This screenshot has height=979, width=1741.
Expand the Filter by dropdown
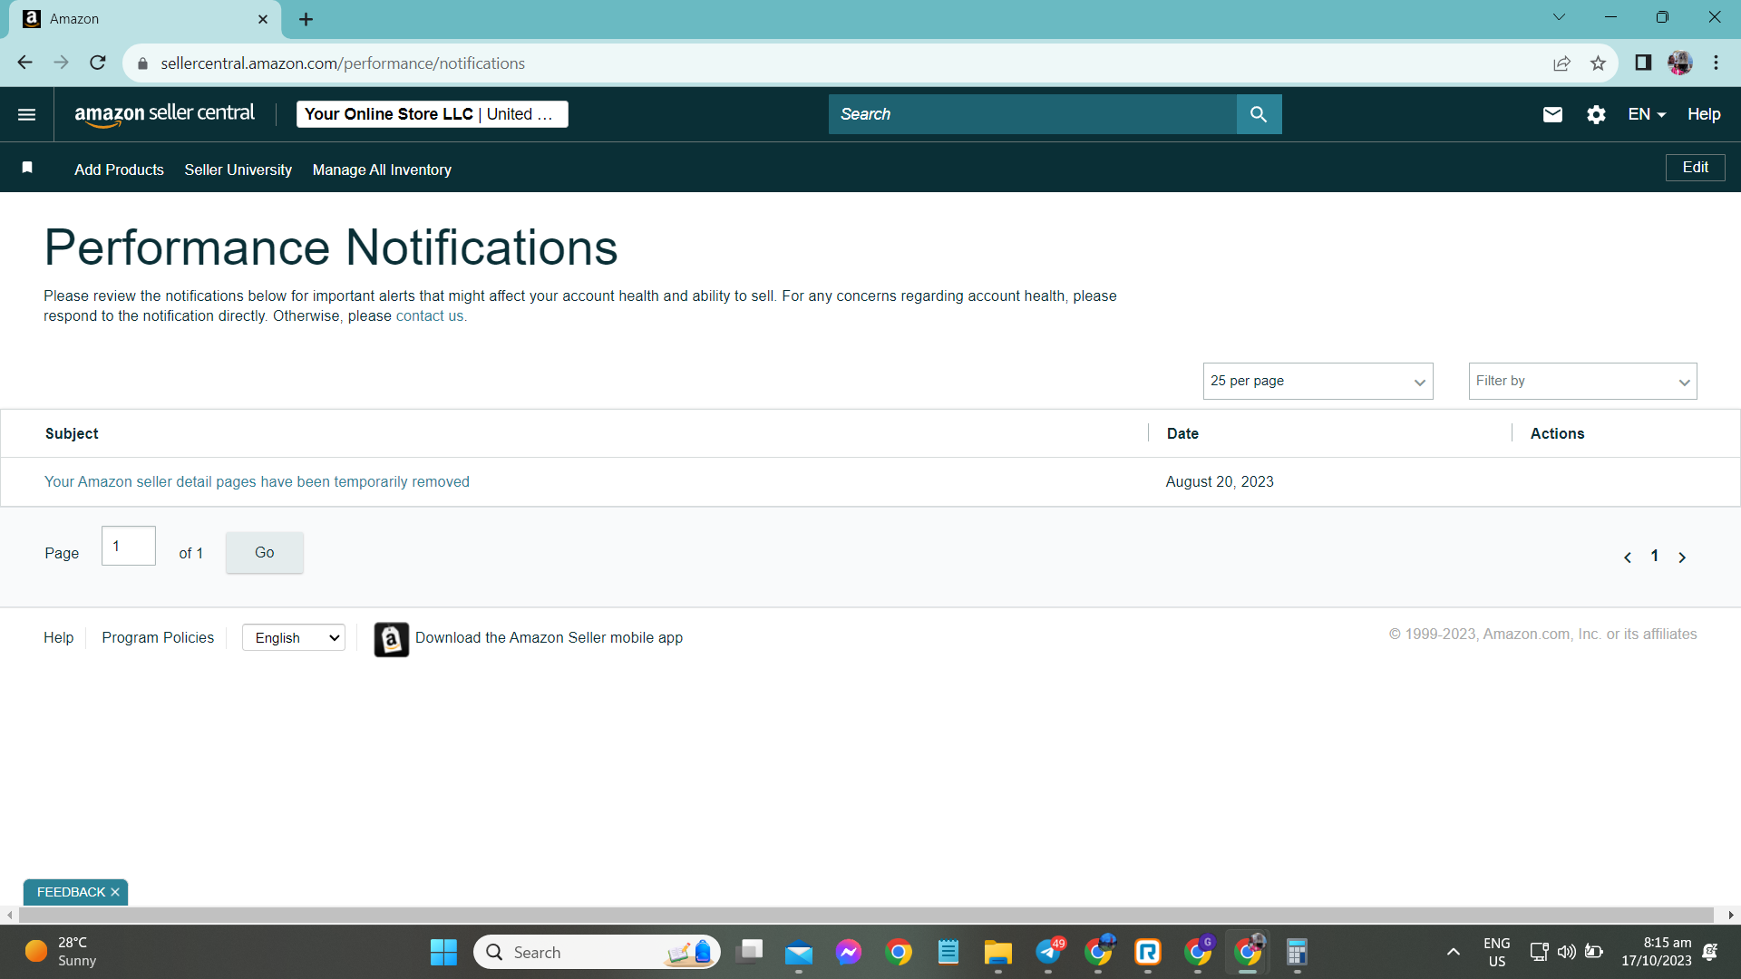[1582, 381]
